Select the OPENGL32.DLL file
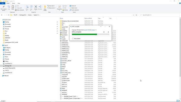This screenshot has width=181, height=102. click(66, 47)
